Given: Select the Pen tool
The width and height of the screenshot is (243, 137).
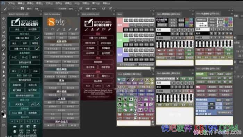Looking at the screenshot, I should 3,80.
